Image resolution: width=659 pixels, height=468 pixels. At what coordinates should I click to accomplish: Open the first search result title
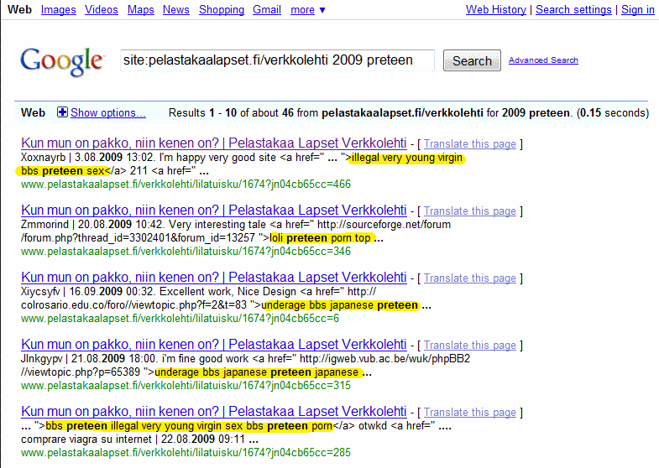tap(214, 143)
